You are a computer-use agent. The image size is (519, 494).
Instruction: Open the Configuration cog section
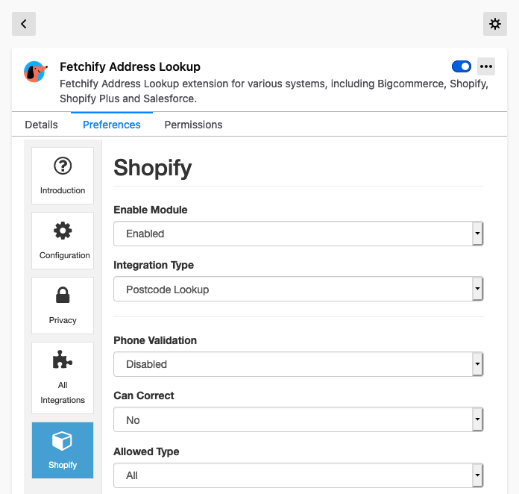click(63, 240)
